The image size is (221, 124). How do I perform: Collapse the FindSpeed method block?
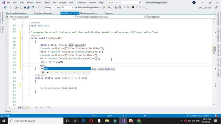(22, 38)
